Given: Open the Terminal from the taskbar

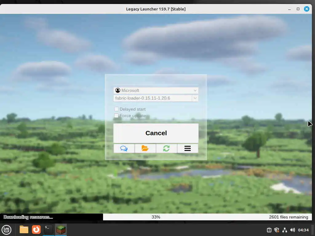Looking at the screenshot, I should coord(48,230).
